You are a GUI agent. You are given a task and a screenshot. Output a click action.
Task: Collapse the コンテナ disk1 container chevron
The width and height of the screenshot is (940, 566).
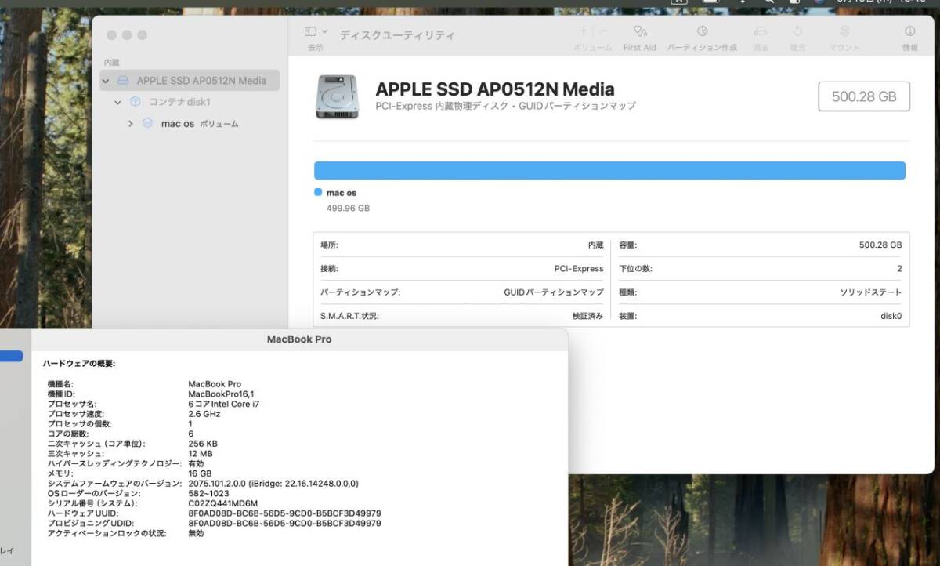tap(118, 102)
